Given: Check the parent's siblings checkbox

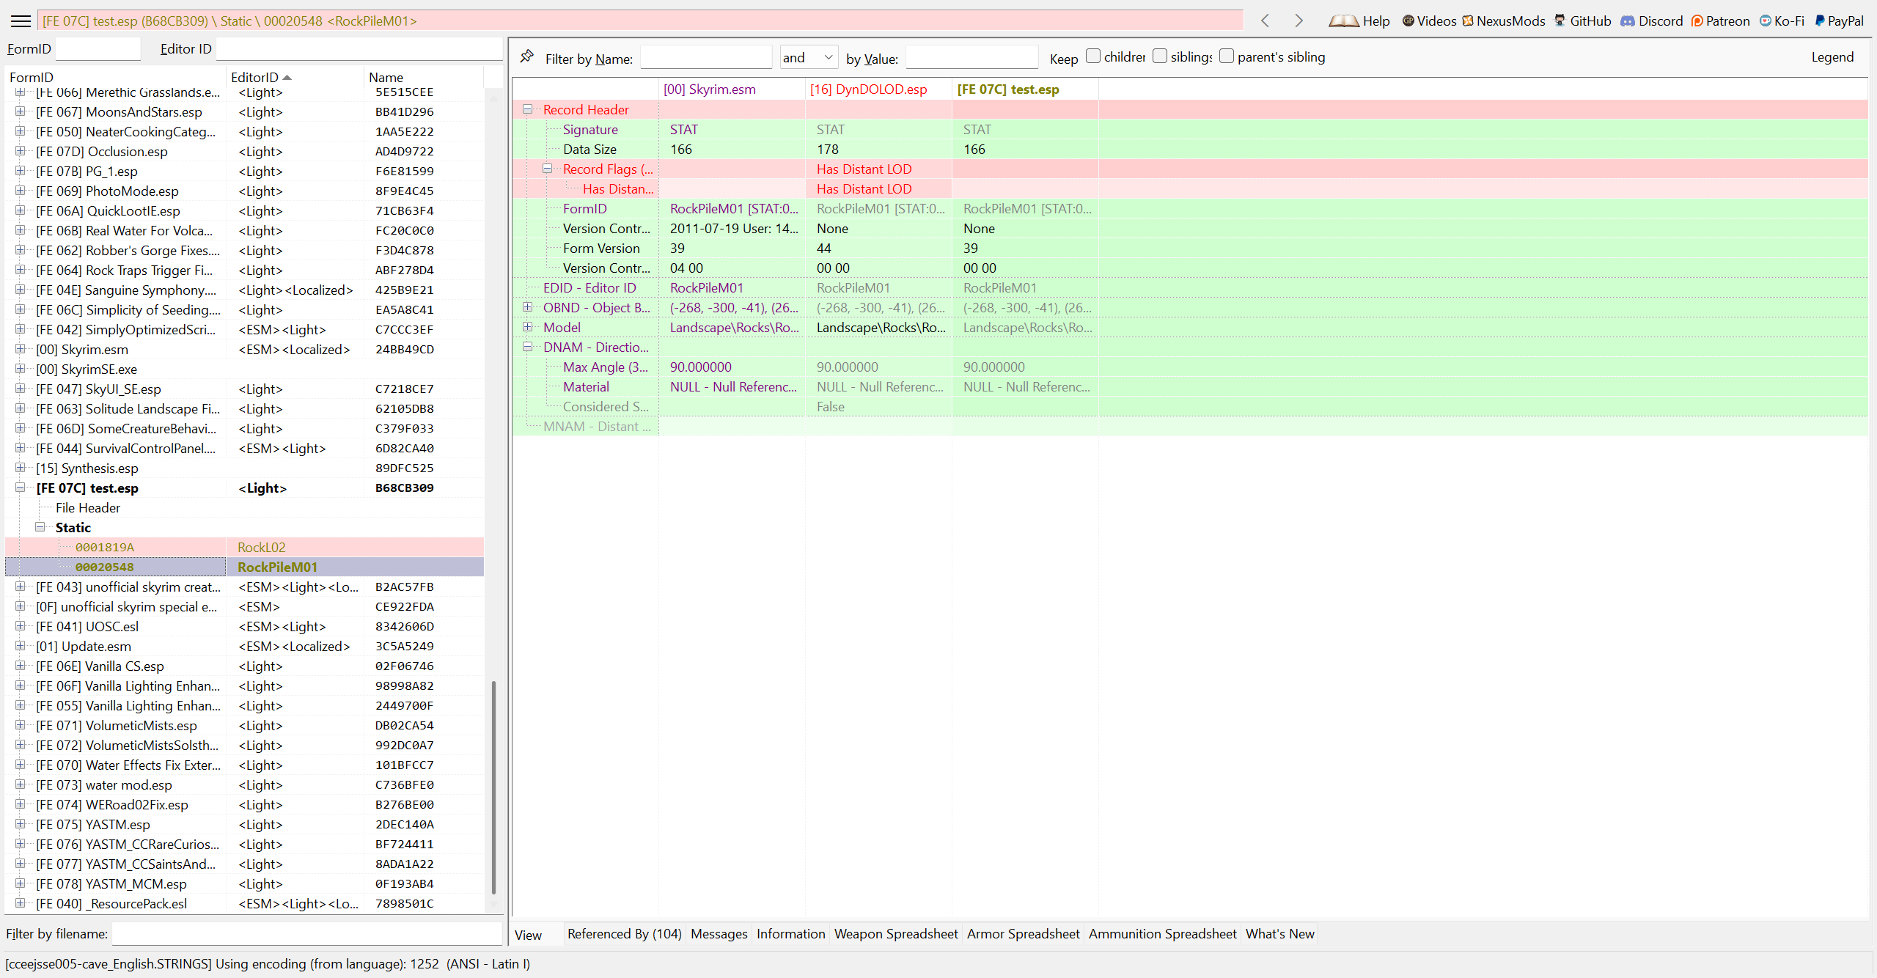Looking at the screenshot, I should 1226,56.
